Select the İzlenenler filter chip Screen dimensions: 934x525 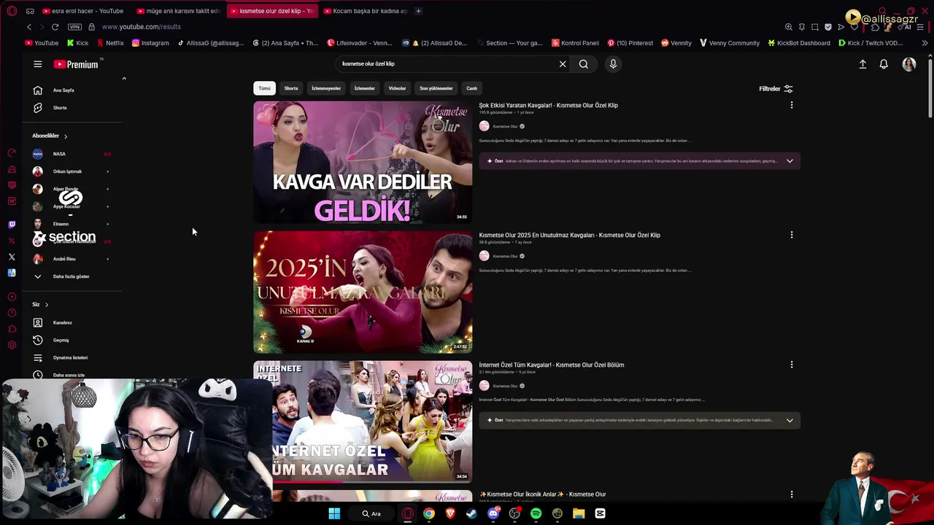pyautogui.click(x=365, y=88)
